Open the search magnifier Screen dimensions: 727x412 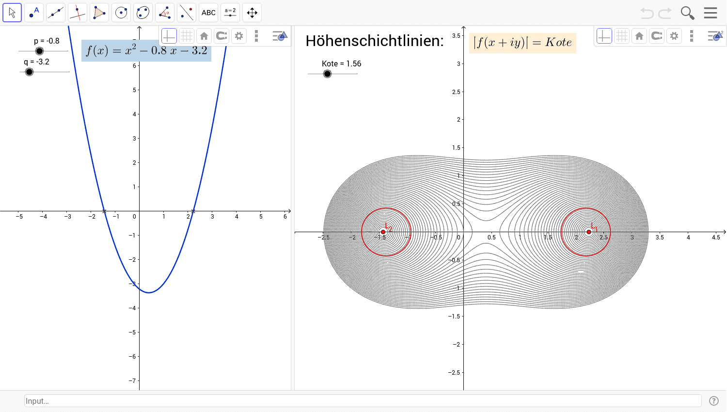687,13
